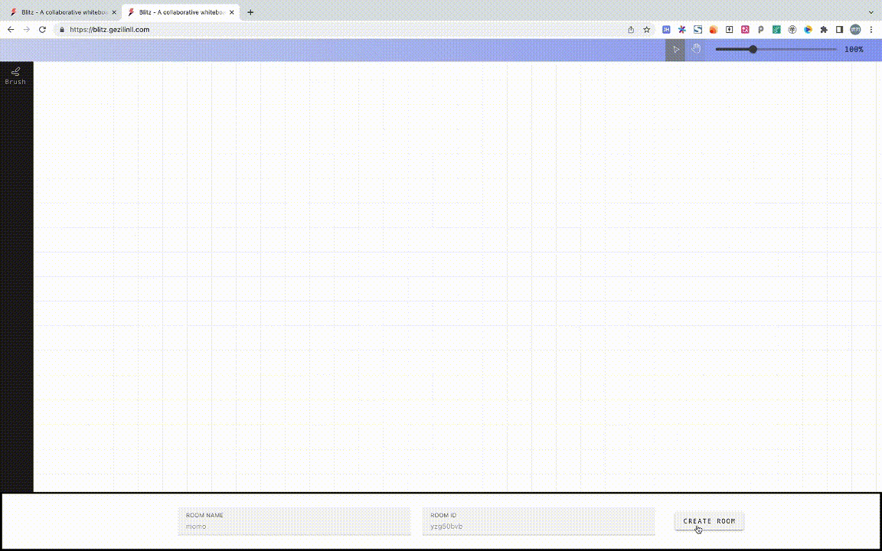Open the JH extension icon

coord(666,30)
